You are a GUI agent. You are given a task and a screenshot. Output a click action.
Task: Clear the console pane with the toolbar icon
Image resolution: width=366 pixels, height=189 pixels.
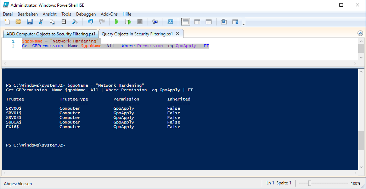point(75,22)
